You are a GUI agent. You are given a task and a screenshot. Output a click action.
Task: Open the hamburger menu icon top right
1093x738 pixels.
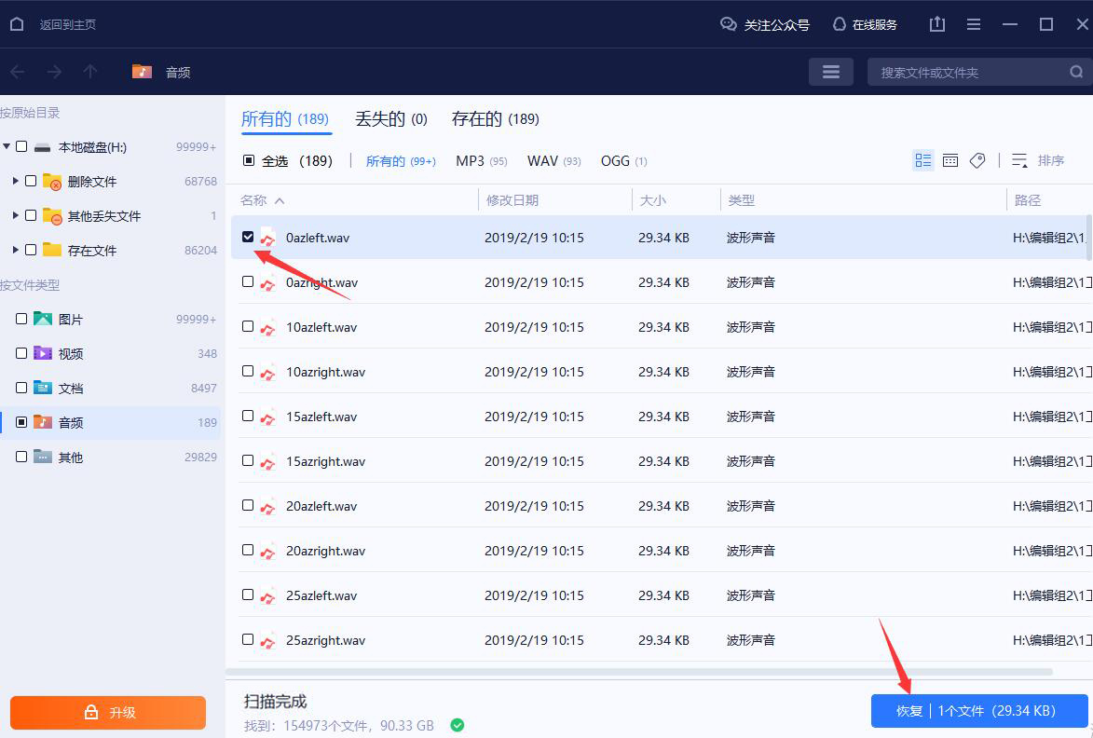(x=973, y=23)
